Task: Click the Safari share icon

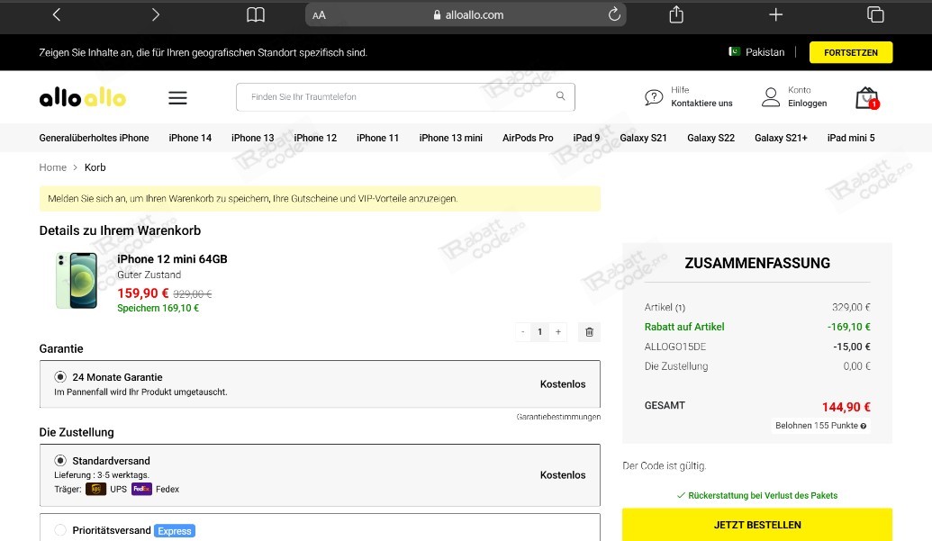Action: point(676,14)
